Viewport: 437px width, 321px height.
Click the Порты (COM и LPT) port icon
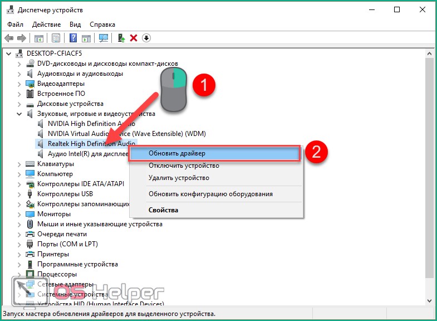point(30,244)
